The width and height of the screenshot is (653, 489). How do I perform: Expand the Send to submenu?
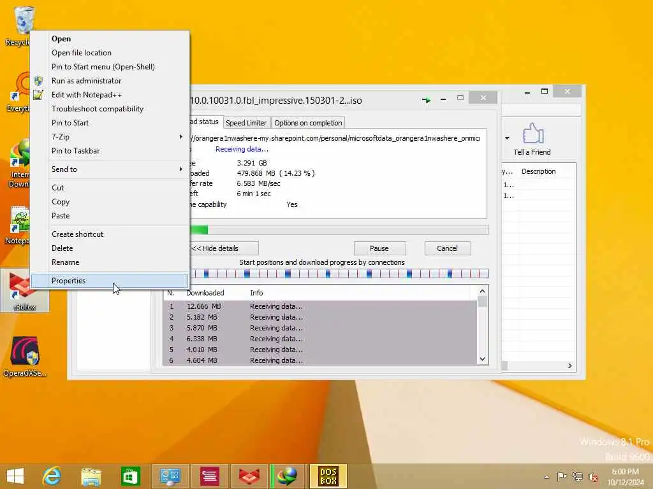point(110,169)
